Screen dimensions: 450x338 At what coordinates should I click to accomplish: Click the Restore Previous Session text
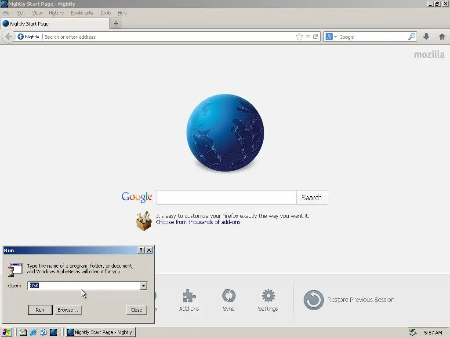361,300
